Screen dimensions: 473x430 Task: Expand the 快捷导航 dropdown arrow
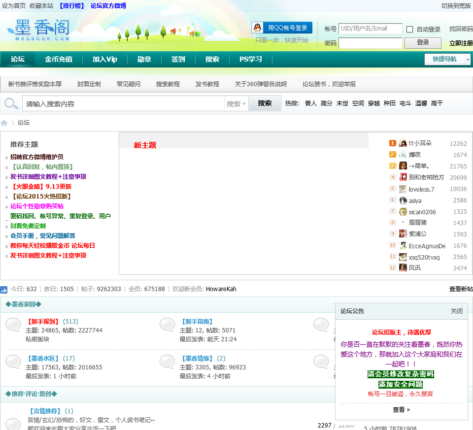[468, 59]
